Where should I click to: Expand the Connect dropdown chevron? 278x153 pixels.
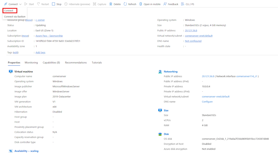pos(20,4)
